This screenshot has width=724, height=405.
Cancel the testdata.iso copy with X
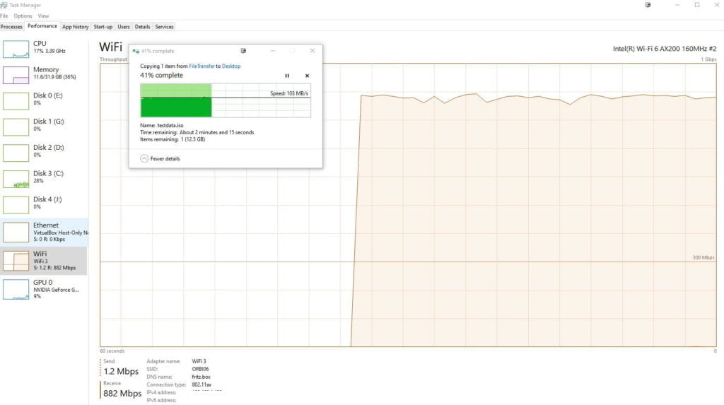coord(307,76)
